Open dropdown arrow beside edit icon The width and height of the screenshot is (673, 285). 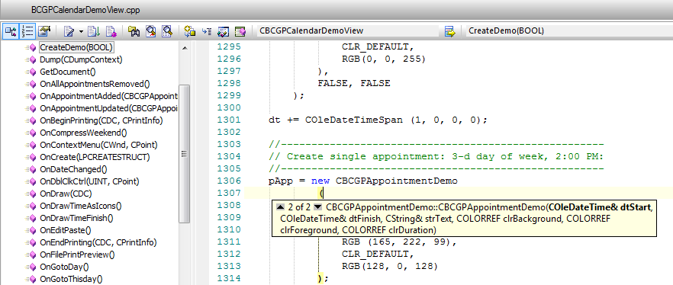81,31
